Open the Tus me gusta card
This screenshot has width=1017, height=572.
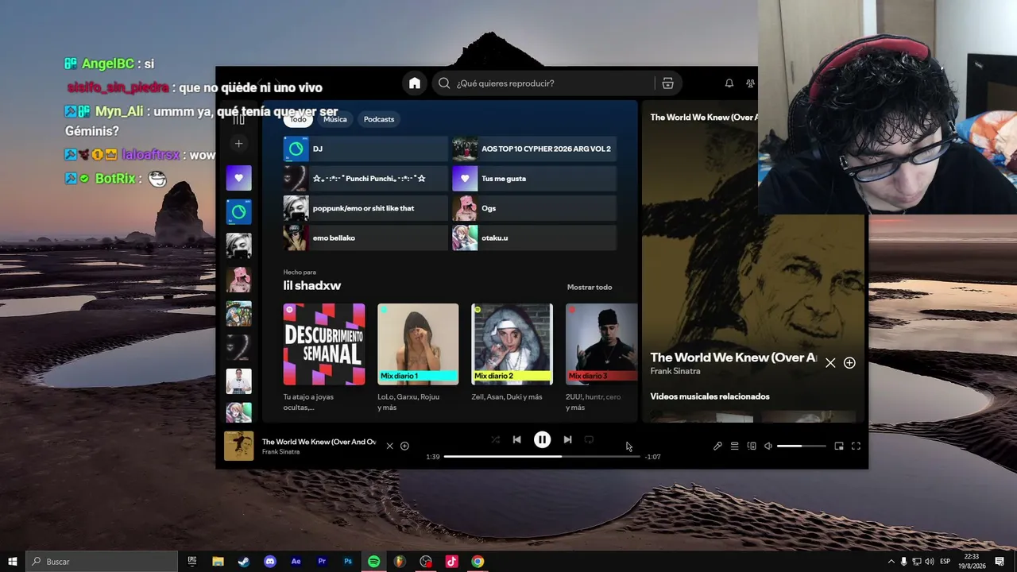(x=534, y=179)
